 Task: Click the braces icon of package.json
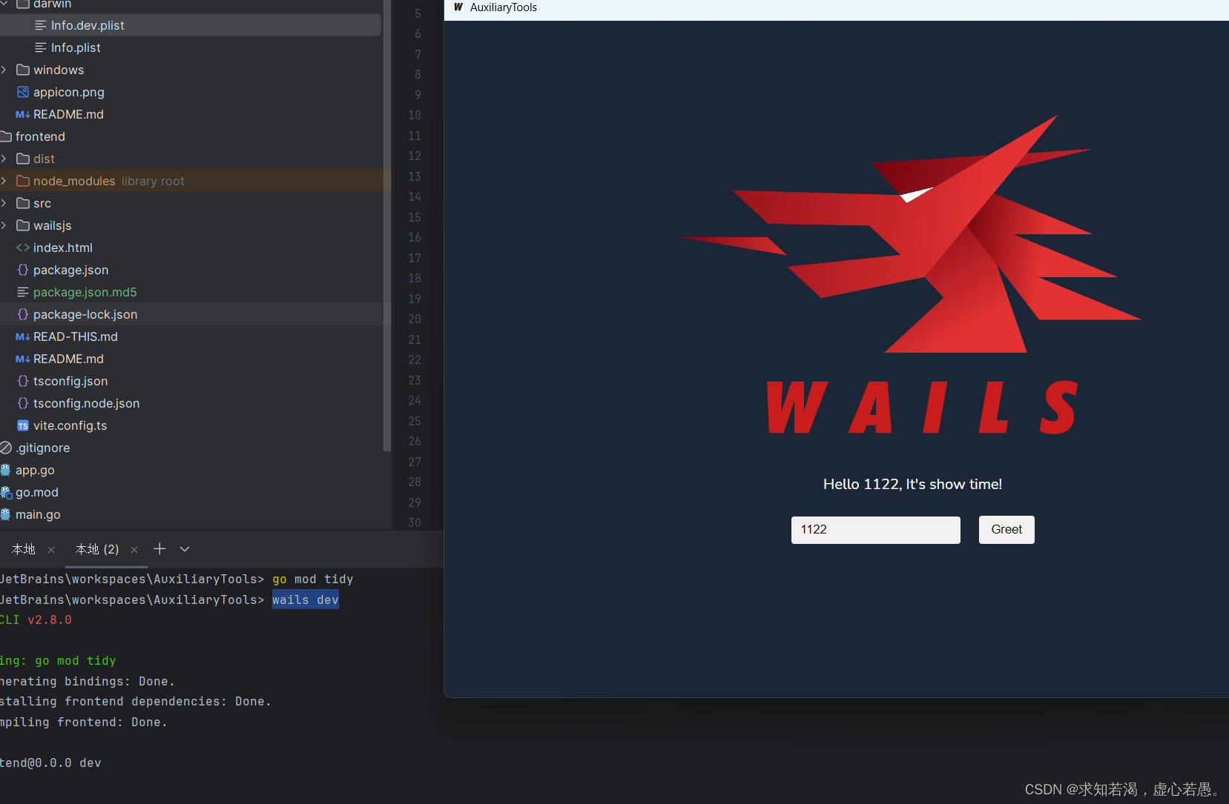(22, 270)
